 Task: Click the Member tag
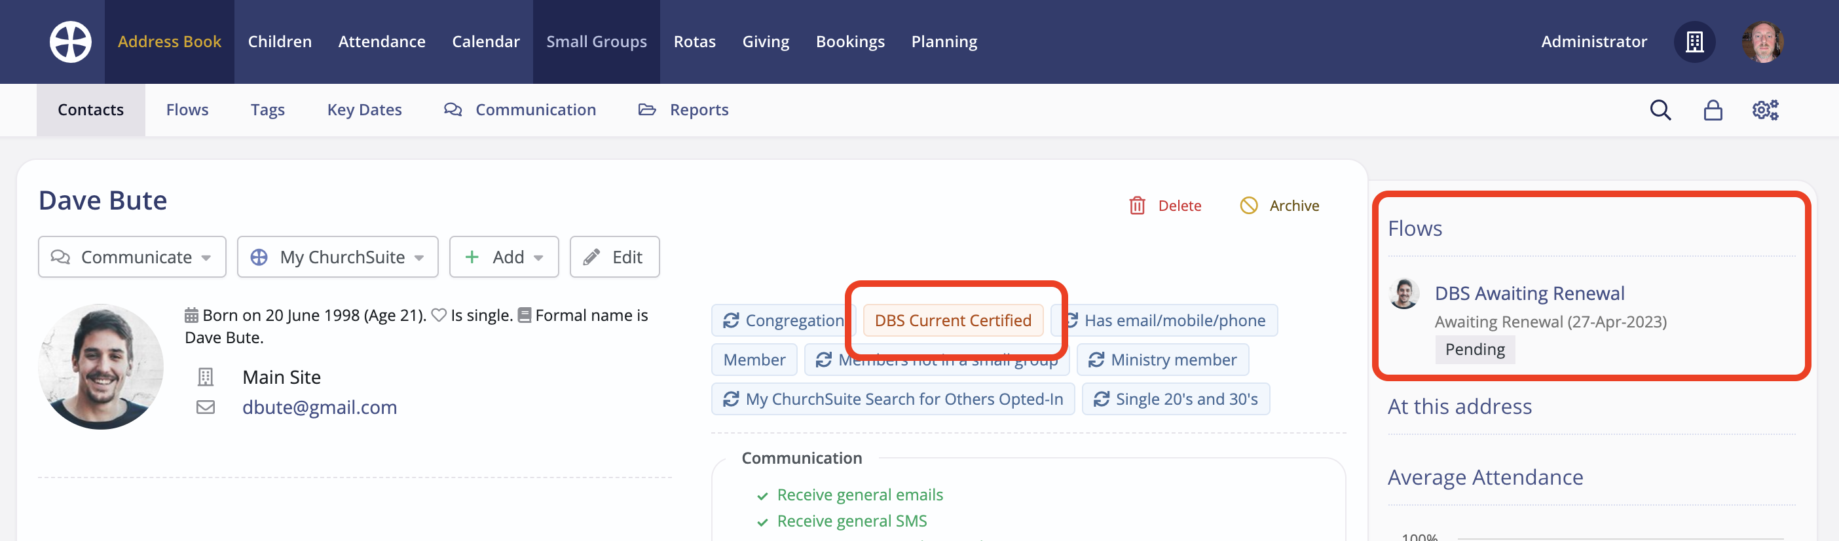[x=754, y=360]
